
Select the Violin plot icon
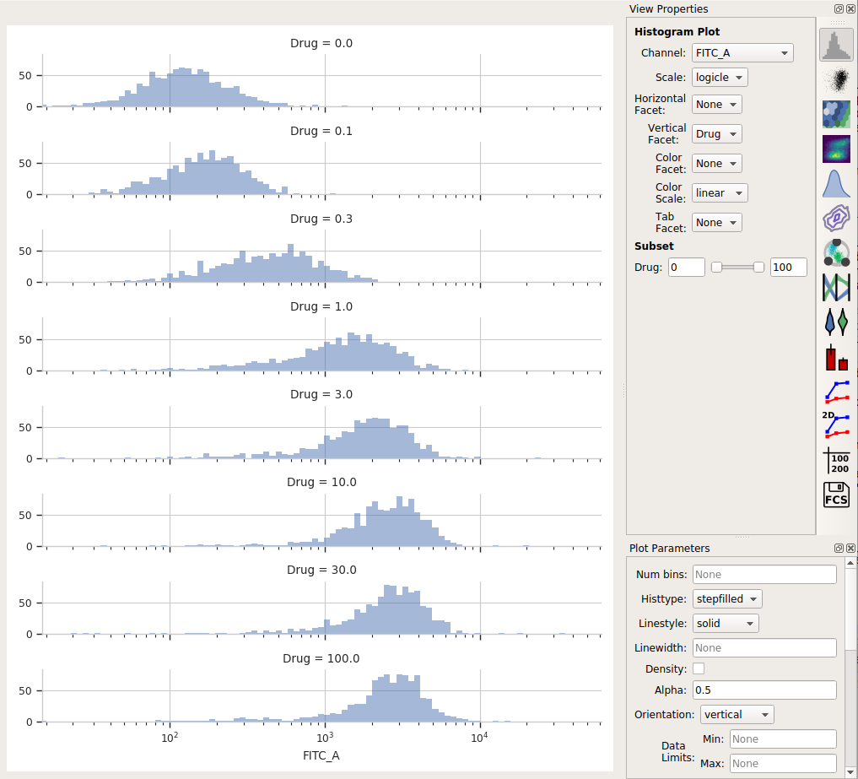click(x=836, y=322)
